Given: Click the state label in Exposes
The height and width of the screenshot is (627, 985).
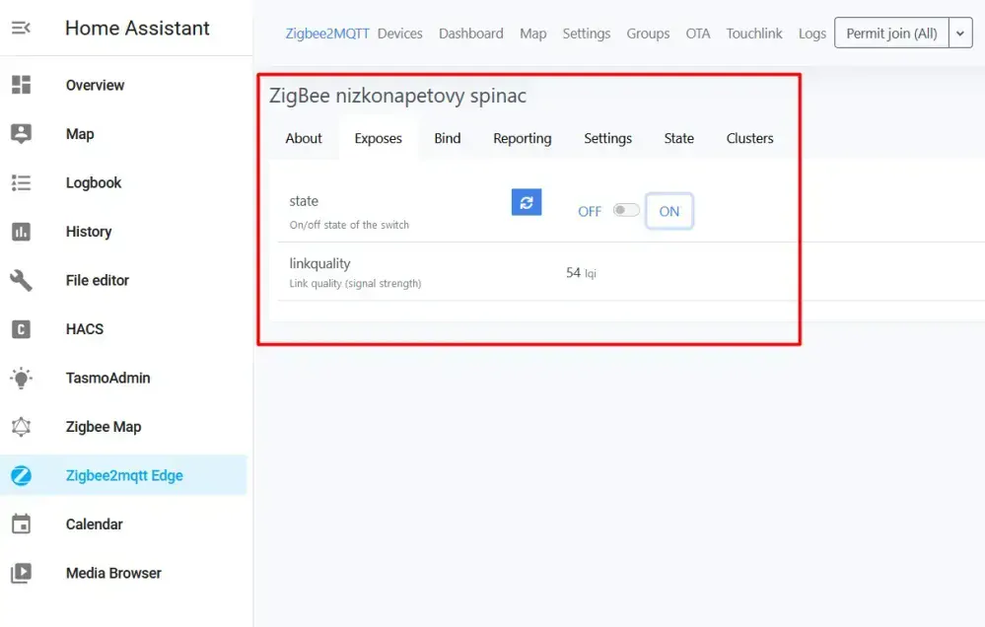Looking at the screenshot, I should (x=304, y=201).
